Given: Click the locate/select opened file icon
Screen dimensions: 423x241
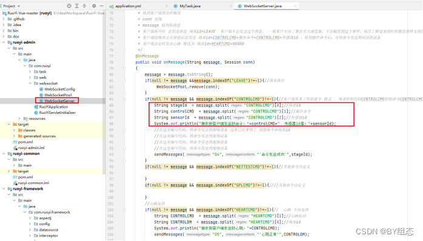Looking at the screenshot, I should point(69,6).
